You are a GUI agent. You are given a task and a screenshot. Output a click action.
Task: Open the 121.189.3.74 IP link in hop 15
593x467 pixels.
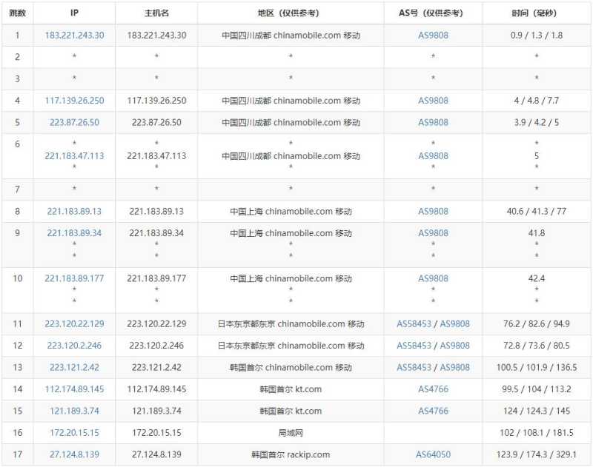[x=75, y=411]
